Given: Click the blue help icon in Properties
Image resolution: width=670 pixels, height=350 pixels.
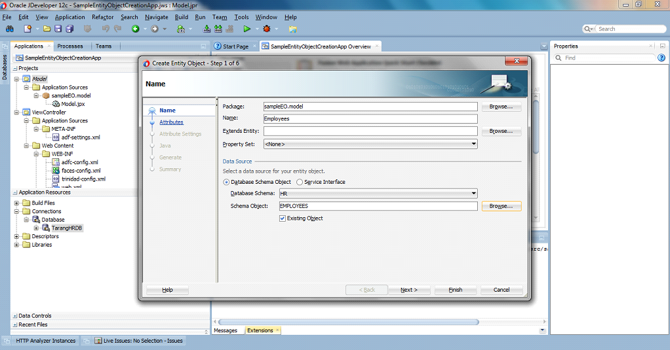Looking at the screenshot, I should (661, 58).
